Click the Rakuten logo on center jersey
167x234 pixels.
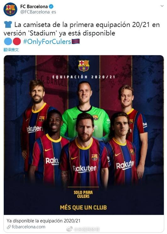tap(85, 169)
